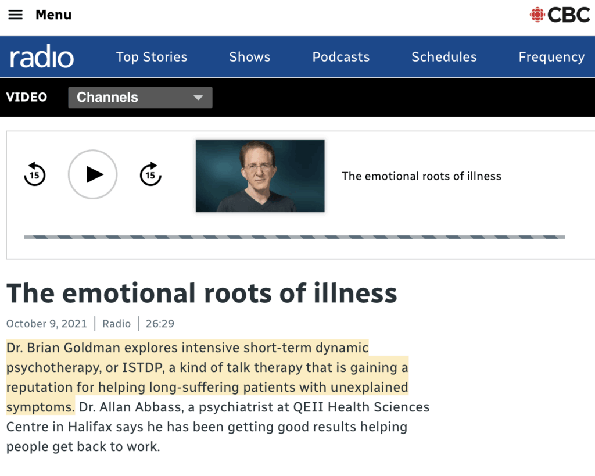Click the article headline
The width and height of the screenshot is (595, 476).
[x=202, y=293]
